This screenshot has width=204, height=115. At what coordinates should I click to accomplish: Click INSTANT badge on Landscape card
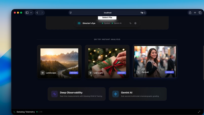pyautogui.click(x=74, y=73)
